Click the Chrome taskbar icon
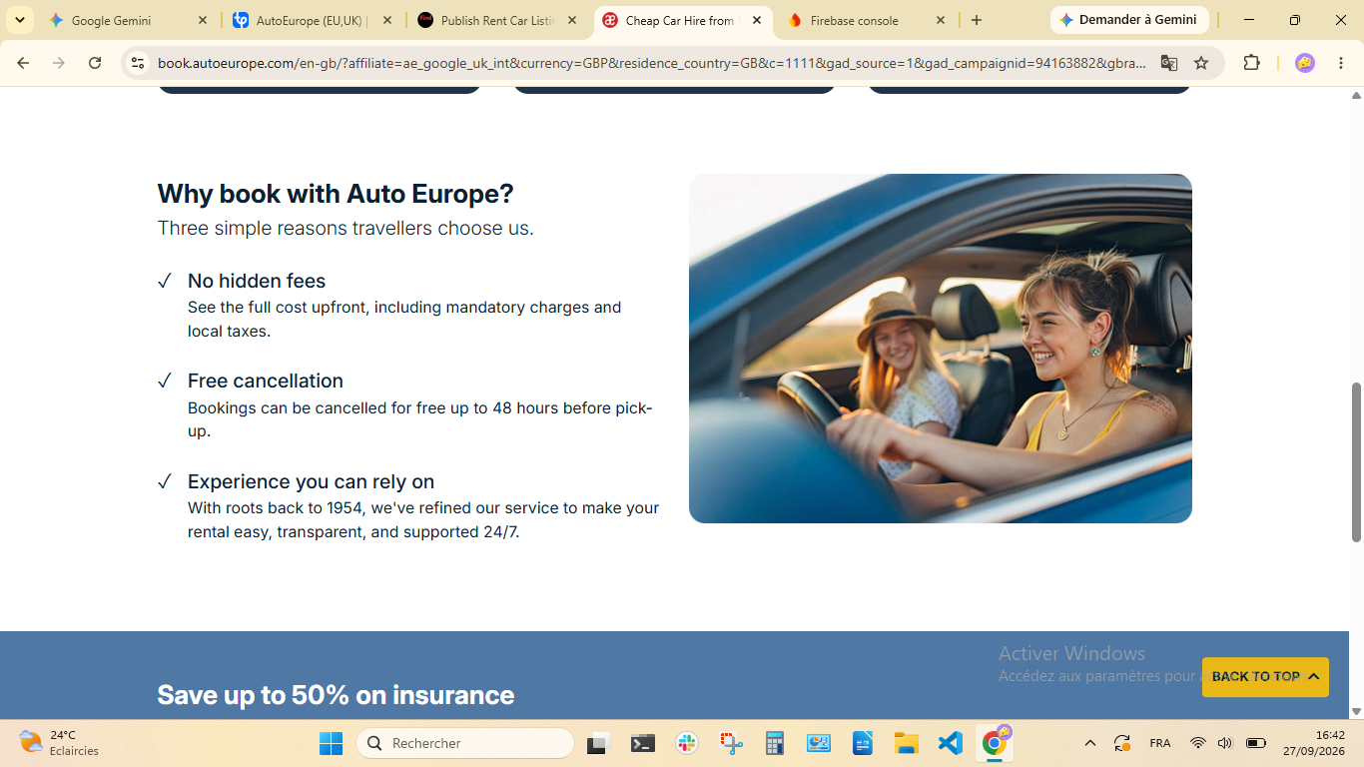Viewport: 1364px width, 767px height. (995, 743)
